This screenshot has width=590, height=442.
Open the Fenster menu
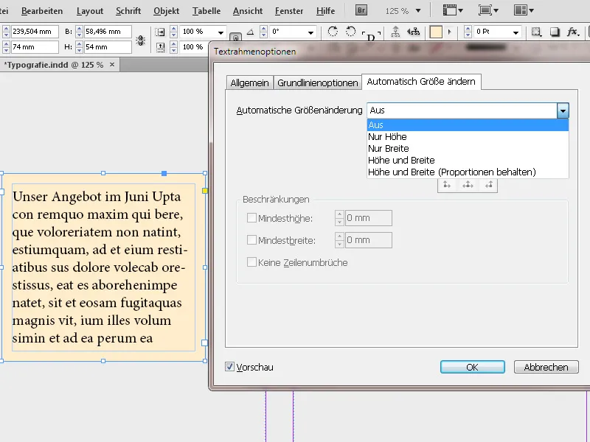[x=289, y=11]
